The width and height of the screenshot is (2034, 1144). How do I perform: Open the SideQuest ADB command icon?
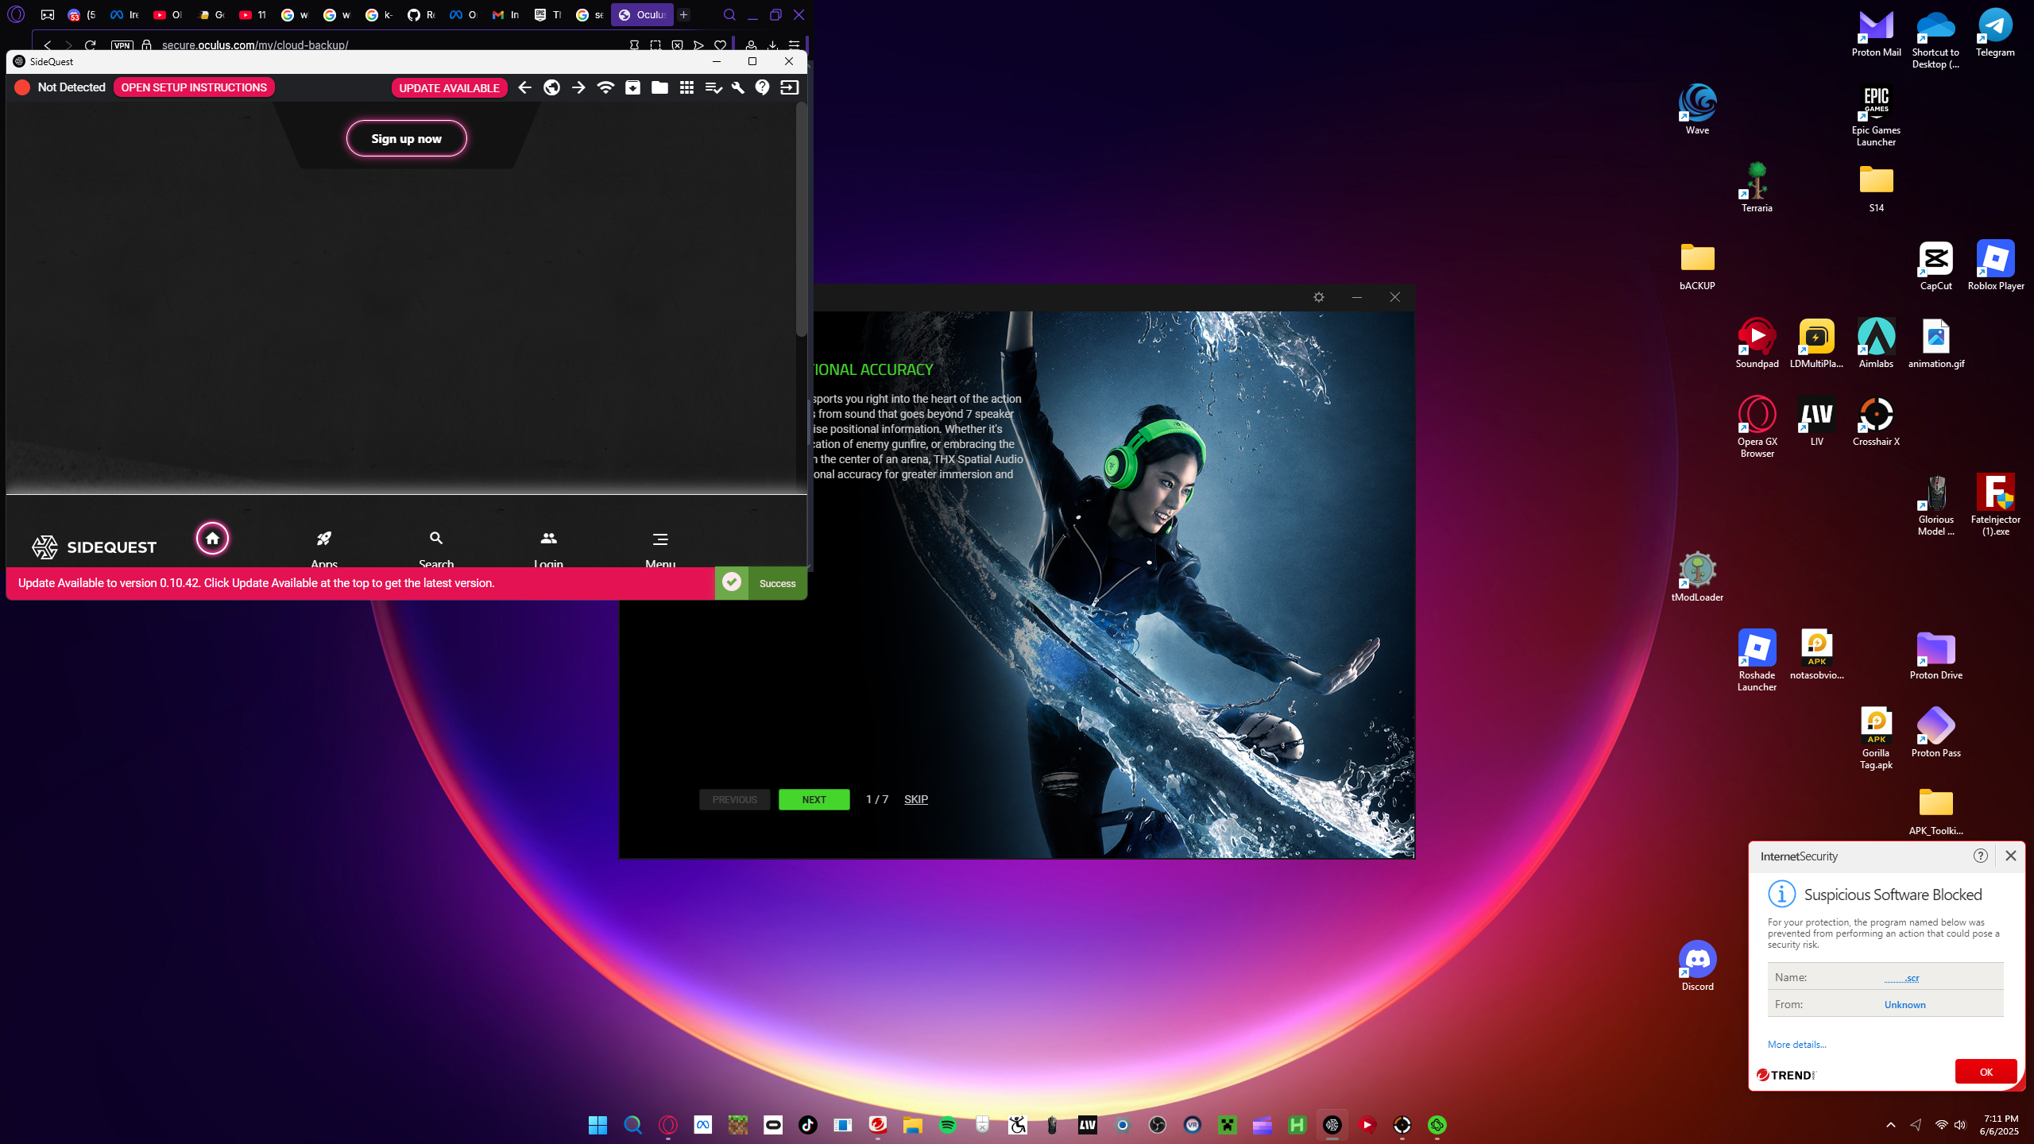click(790, 87)
